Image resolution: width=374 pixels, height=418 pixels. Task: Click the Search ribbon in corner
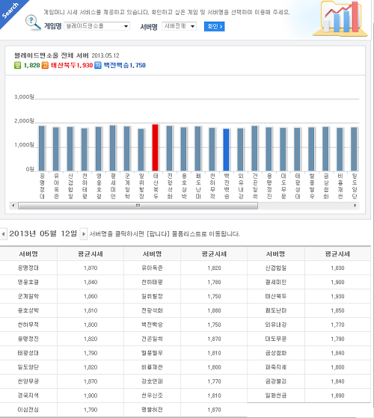[x=10, y=10]
